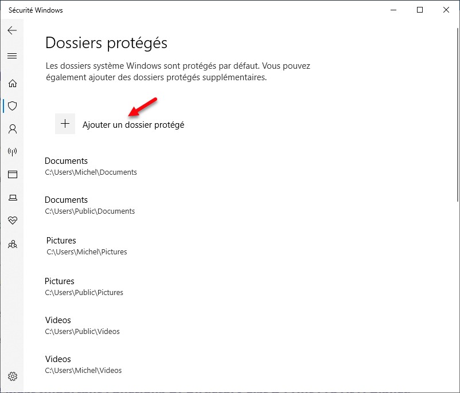460x393 pixels.
Task: Open device performance and health heart icon
Action: pyautogui.click(x=12, y=221)
